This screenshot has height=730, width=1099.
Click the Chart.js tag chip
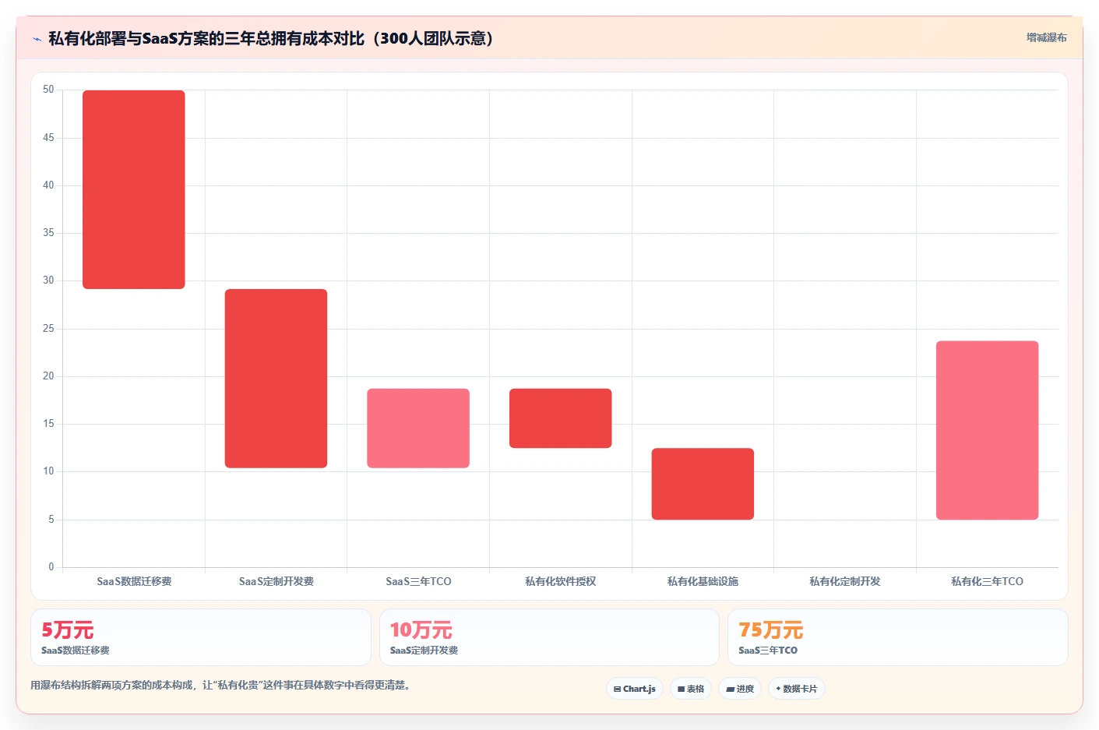[x=634, y=689]
